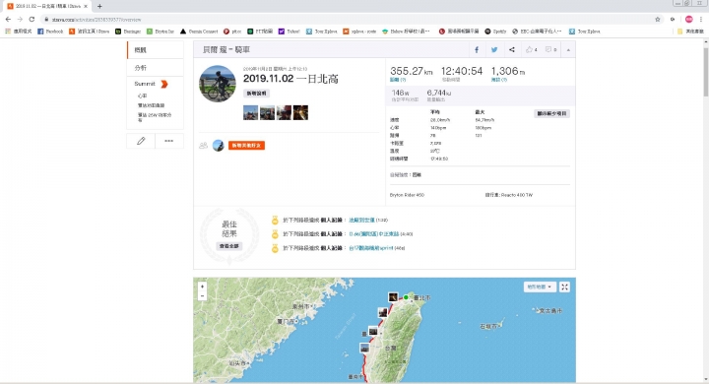Open the second personal record segment link
This screenshot has height=384, width=709.
tap(374, 233)
